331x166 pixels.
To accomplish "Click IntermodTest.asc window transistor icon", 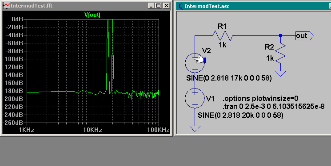I will point(180,6).
